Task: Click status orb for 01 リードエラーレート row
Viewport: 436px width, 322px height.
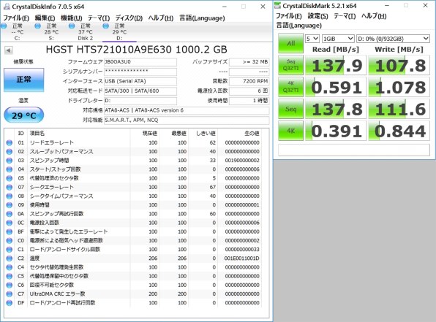Action: [10, 142]
